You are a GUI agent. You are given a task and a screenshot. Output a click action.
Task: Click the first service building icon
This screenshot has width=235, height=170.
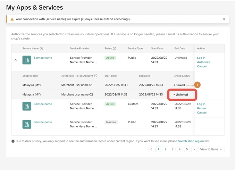tap(27, 60)
